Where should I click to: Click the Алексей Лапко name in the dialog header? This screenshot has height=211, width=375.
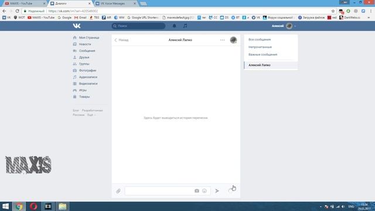[x=180, y=40]
